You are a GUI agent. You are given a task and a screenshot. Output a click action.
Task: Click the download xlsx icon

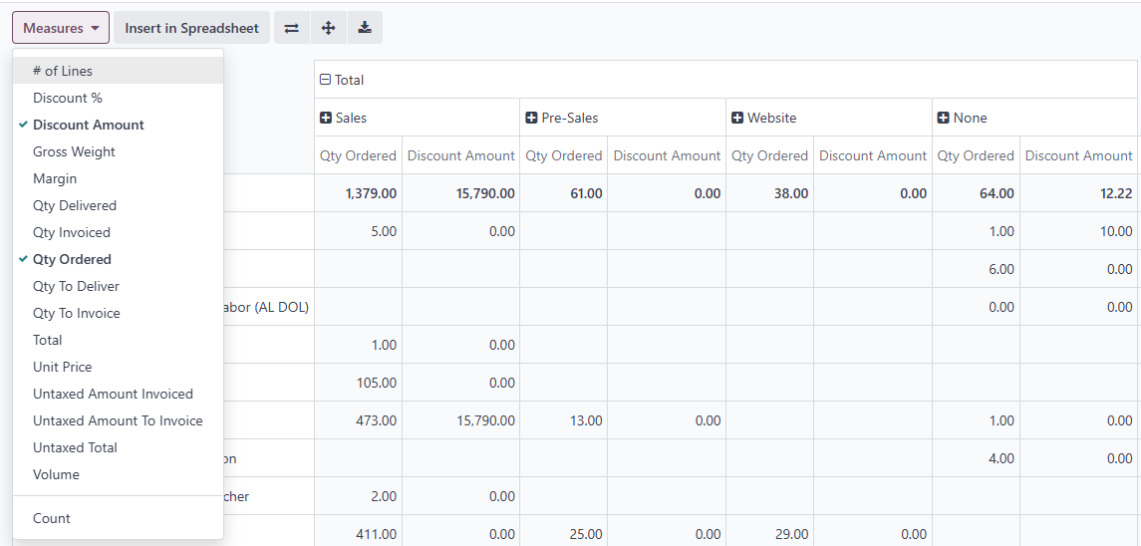coord(365,28)
